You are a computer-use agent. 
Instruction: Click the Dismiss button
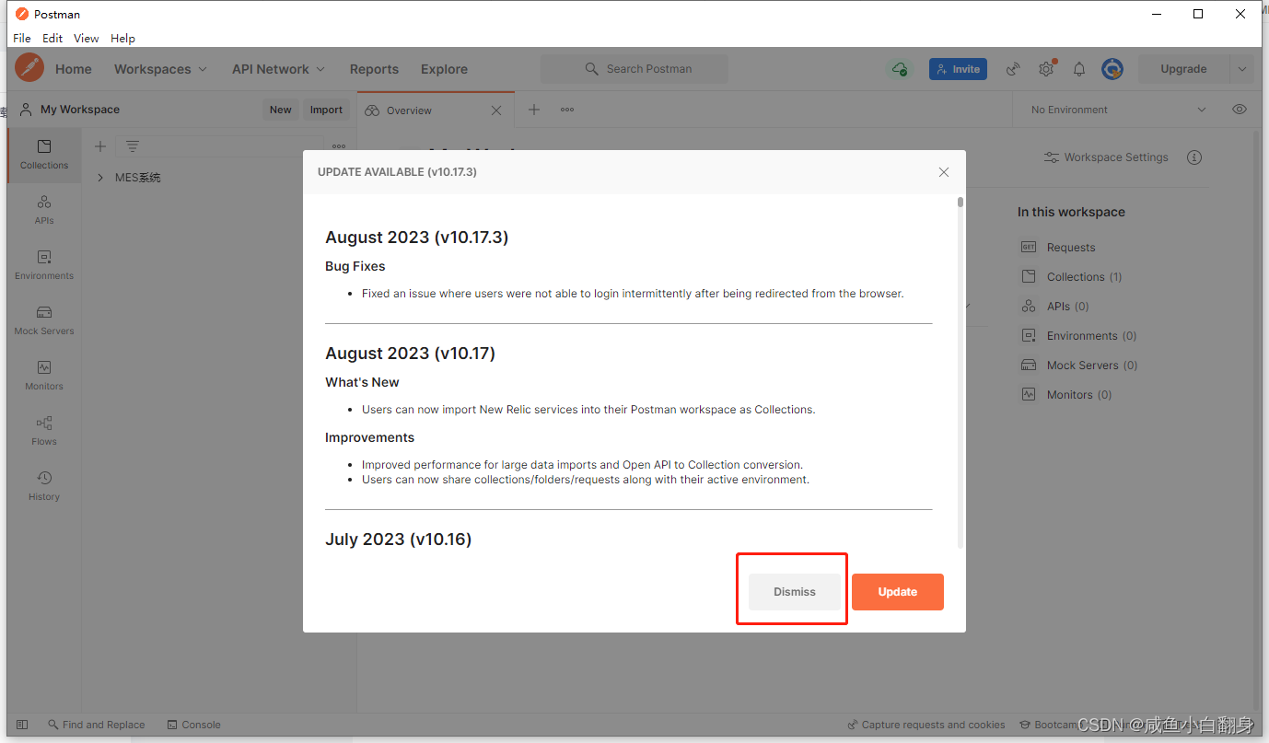coord(795,592)
